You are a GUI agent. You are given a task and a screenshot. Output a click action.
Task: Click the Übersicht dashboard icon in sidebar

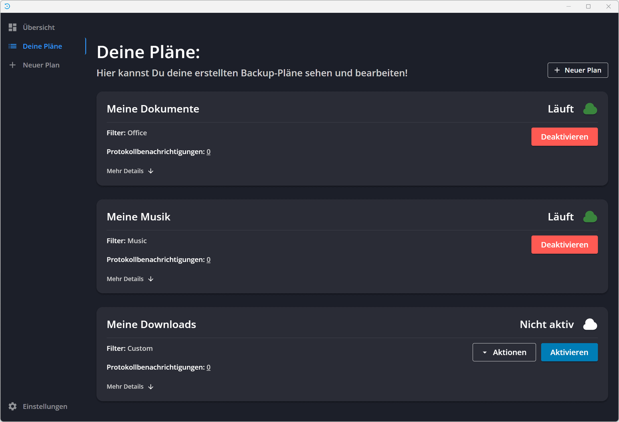pyautogui.click(x=13, y=27)
